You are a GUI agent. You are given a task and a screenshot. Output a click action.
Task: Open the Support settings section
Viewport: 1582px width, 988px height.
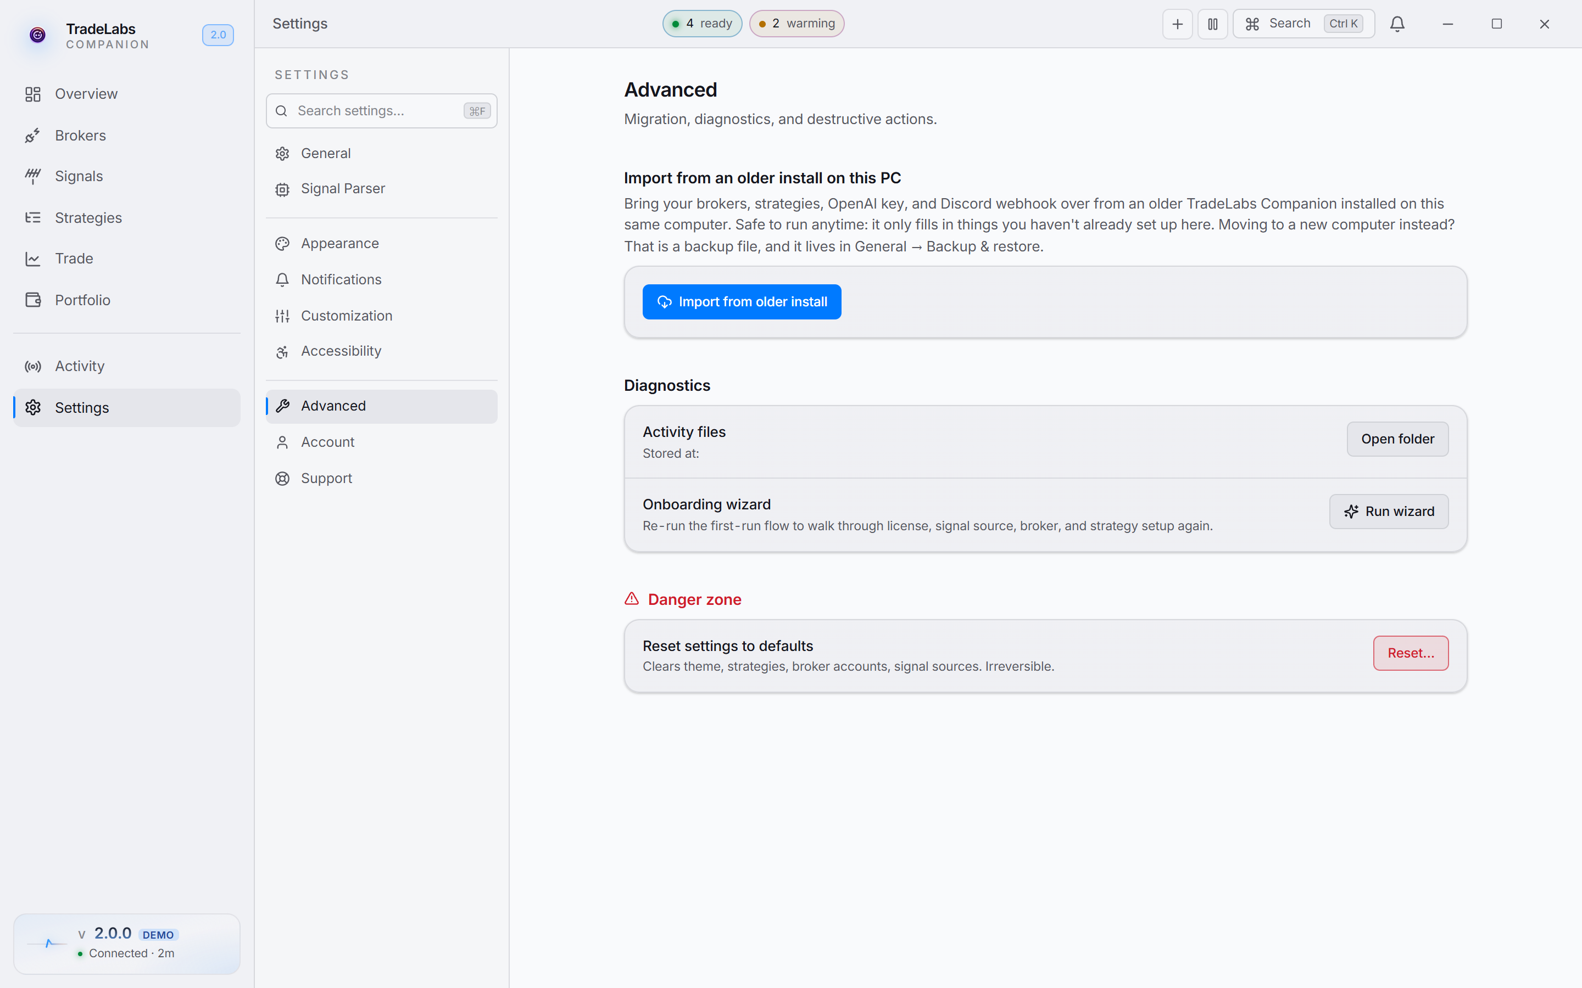pos(382,479)
